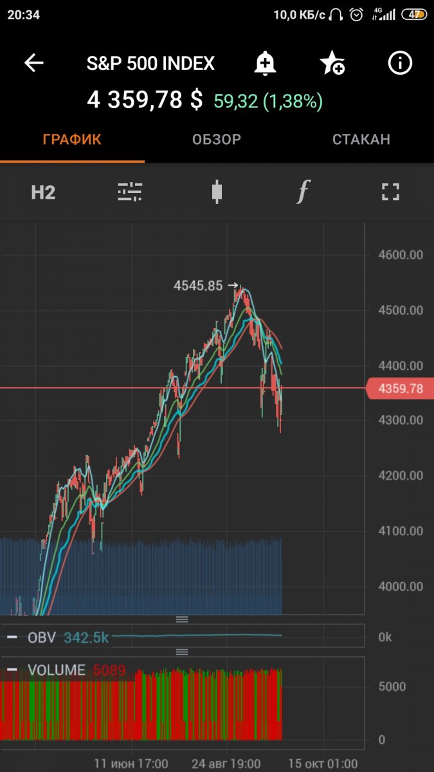
Task: Tap the alarm clock icon in the status bar
Action: point(356,14)
